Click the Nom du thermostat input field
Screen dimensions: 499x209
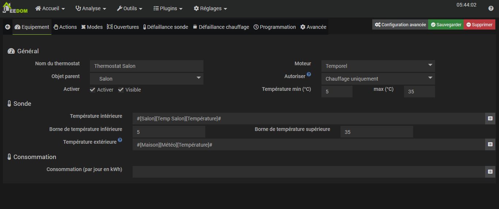(x=146, y=66)
